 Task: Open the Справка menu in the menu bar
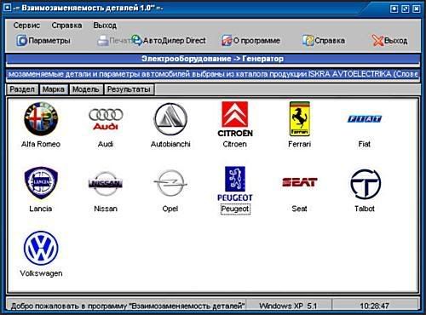pyautogui.click(x=66, y=26)
